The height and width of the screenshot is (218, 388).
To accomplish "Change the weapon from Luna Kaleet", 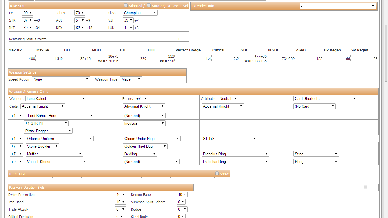I will coord(56,98).
